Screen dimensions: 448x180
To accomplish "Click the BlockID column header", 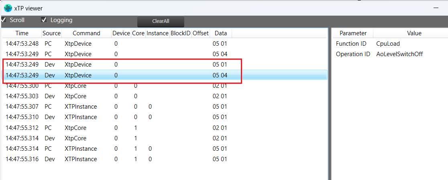I will tap(180, 33).
